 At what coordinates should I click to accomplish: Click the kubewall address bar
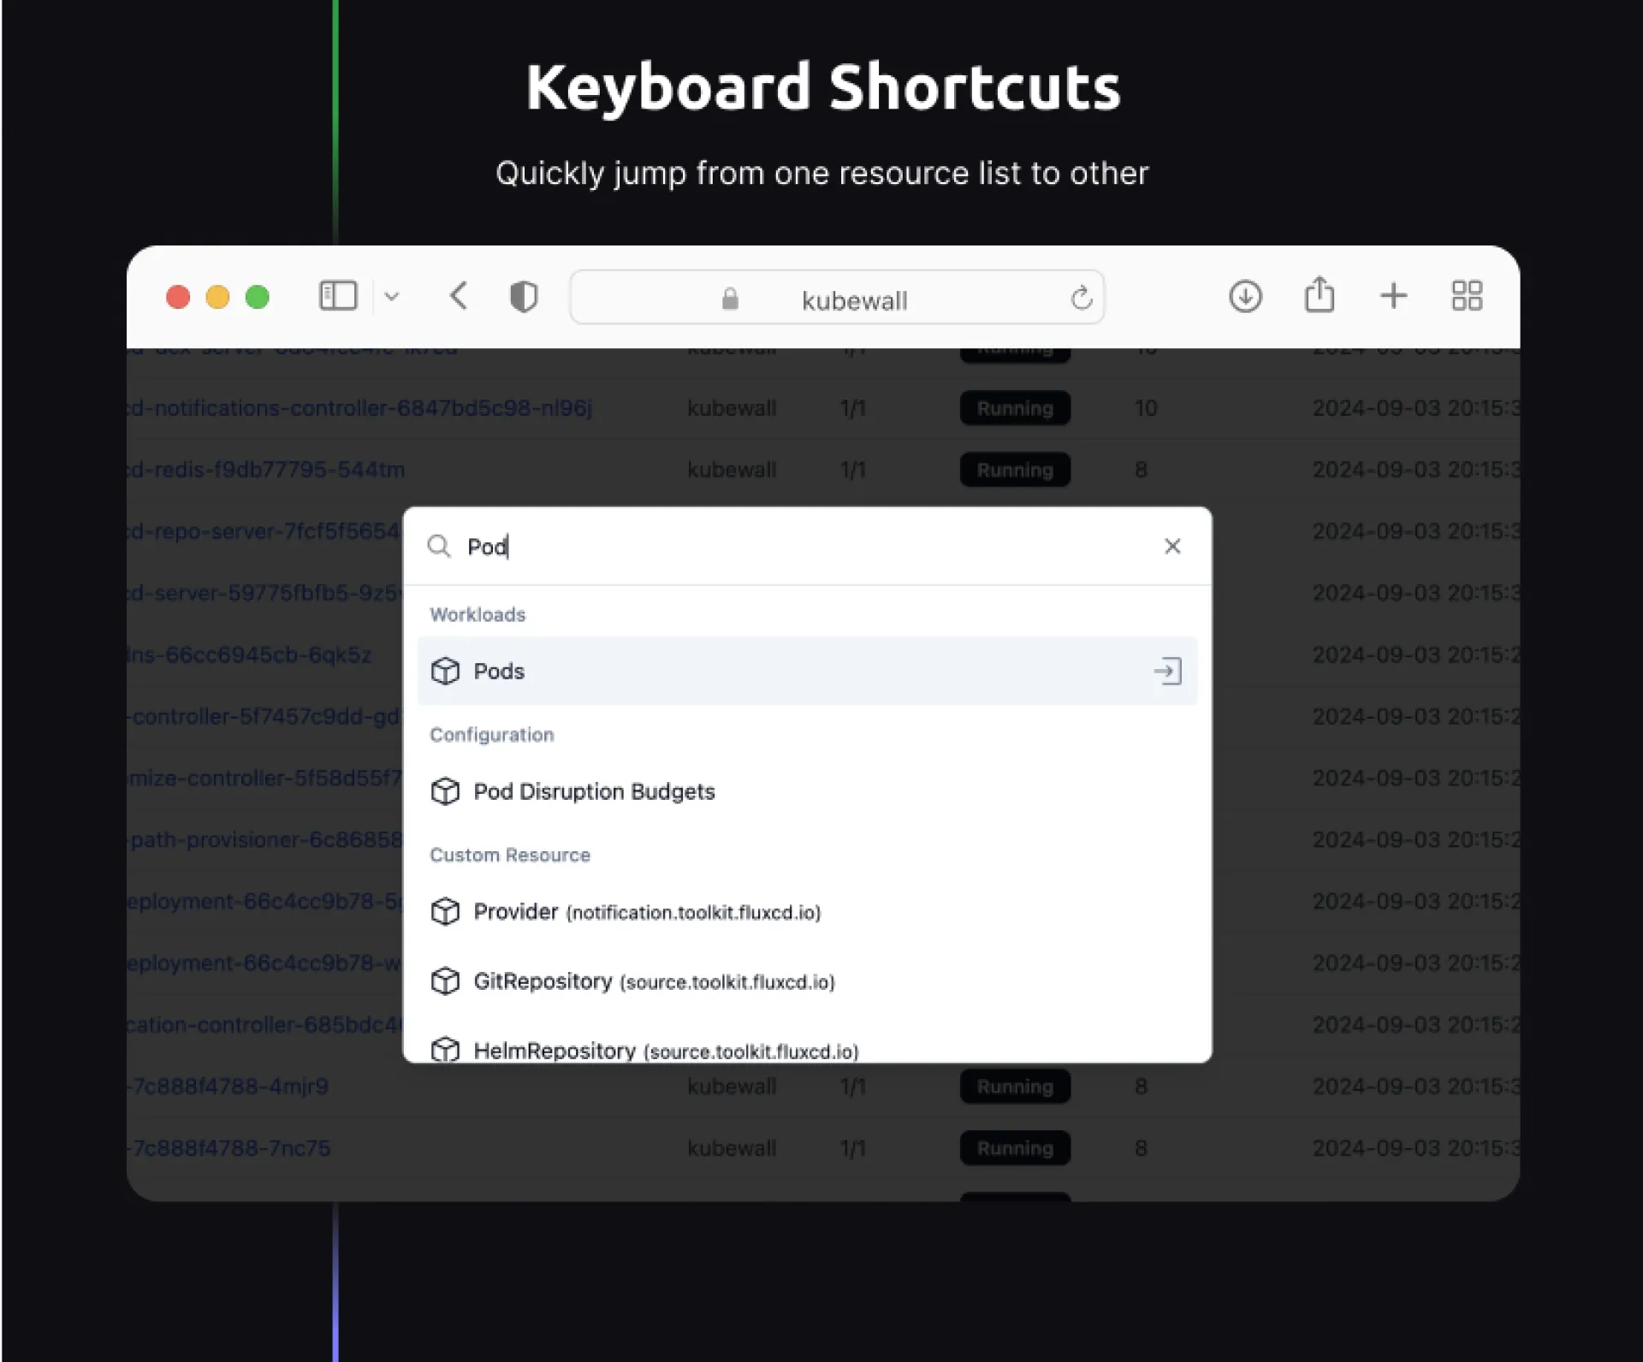point(852,299)
